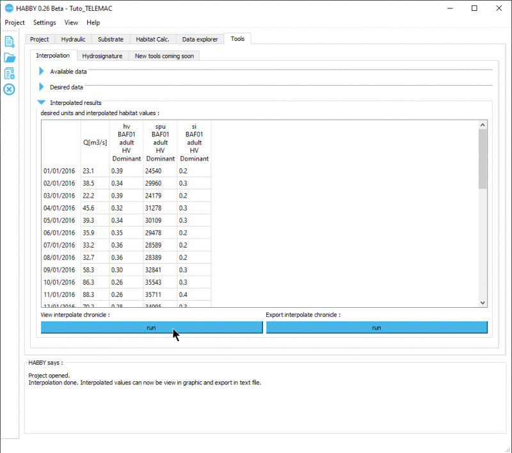
Task: Run the view interpolate chronicle
Action: pos(152,327)
